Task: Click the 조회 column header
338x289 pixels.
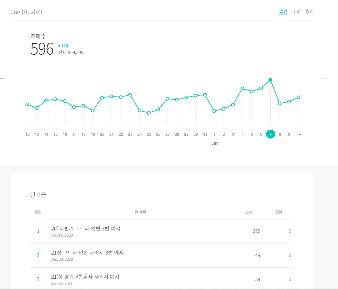Action: pyautogui.click(x=249, y=212)
